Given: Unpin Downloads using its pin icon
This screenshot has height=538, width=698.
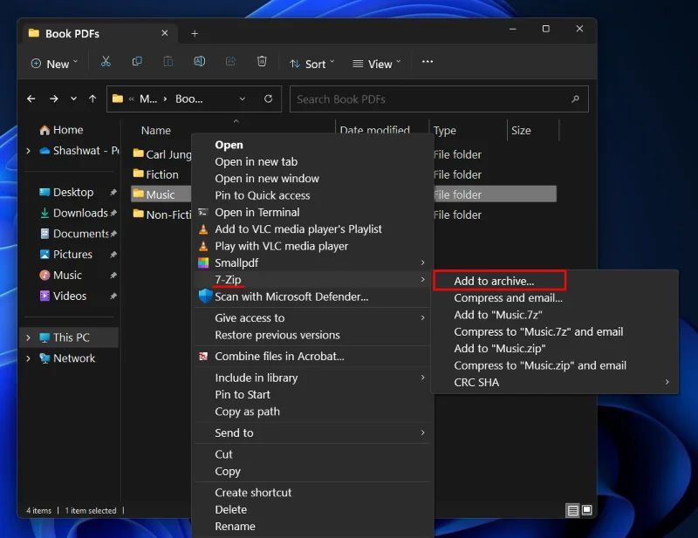Looking at the screenshot, I should (112, 213).
